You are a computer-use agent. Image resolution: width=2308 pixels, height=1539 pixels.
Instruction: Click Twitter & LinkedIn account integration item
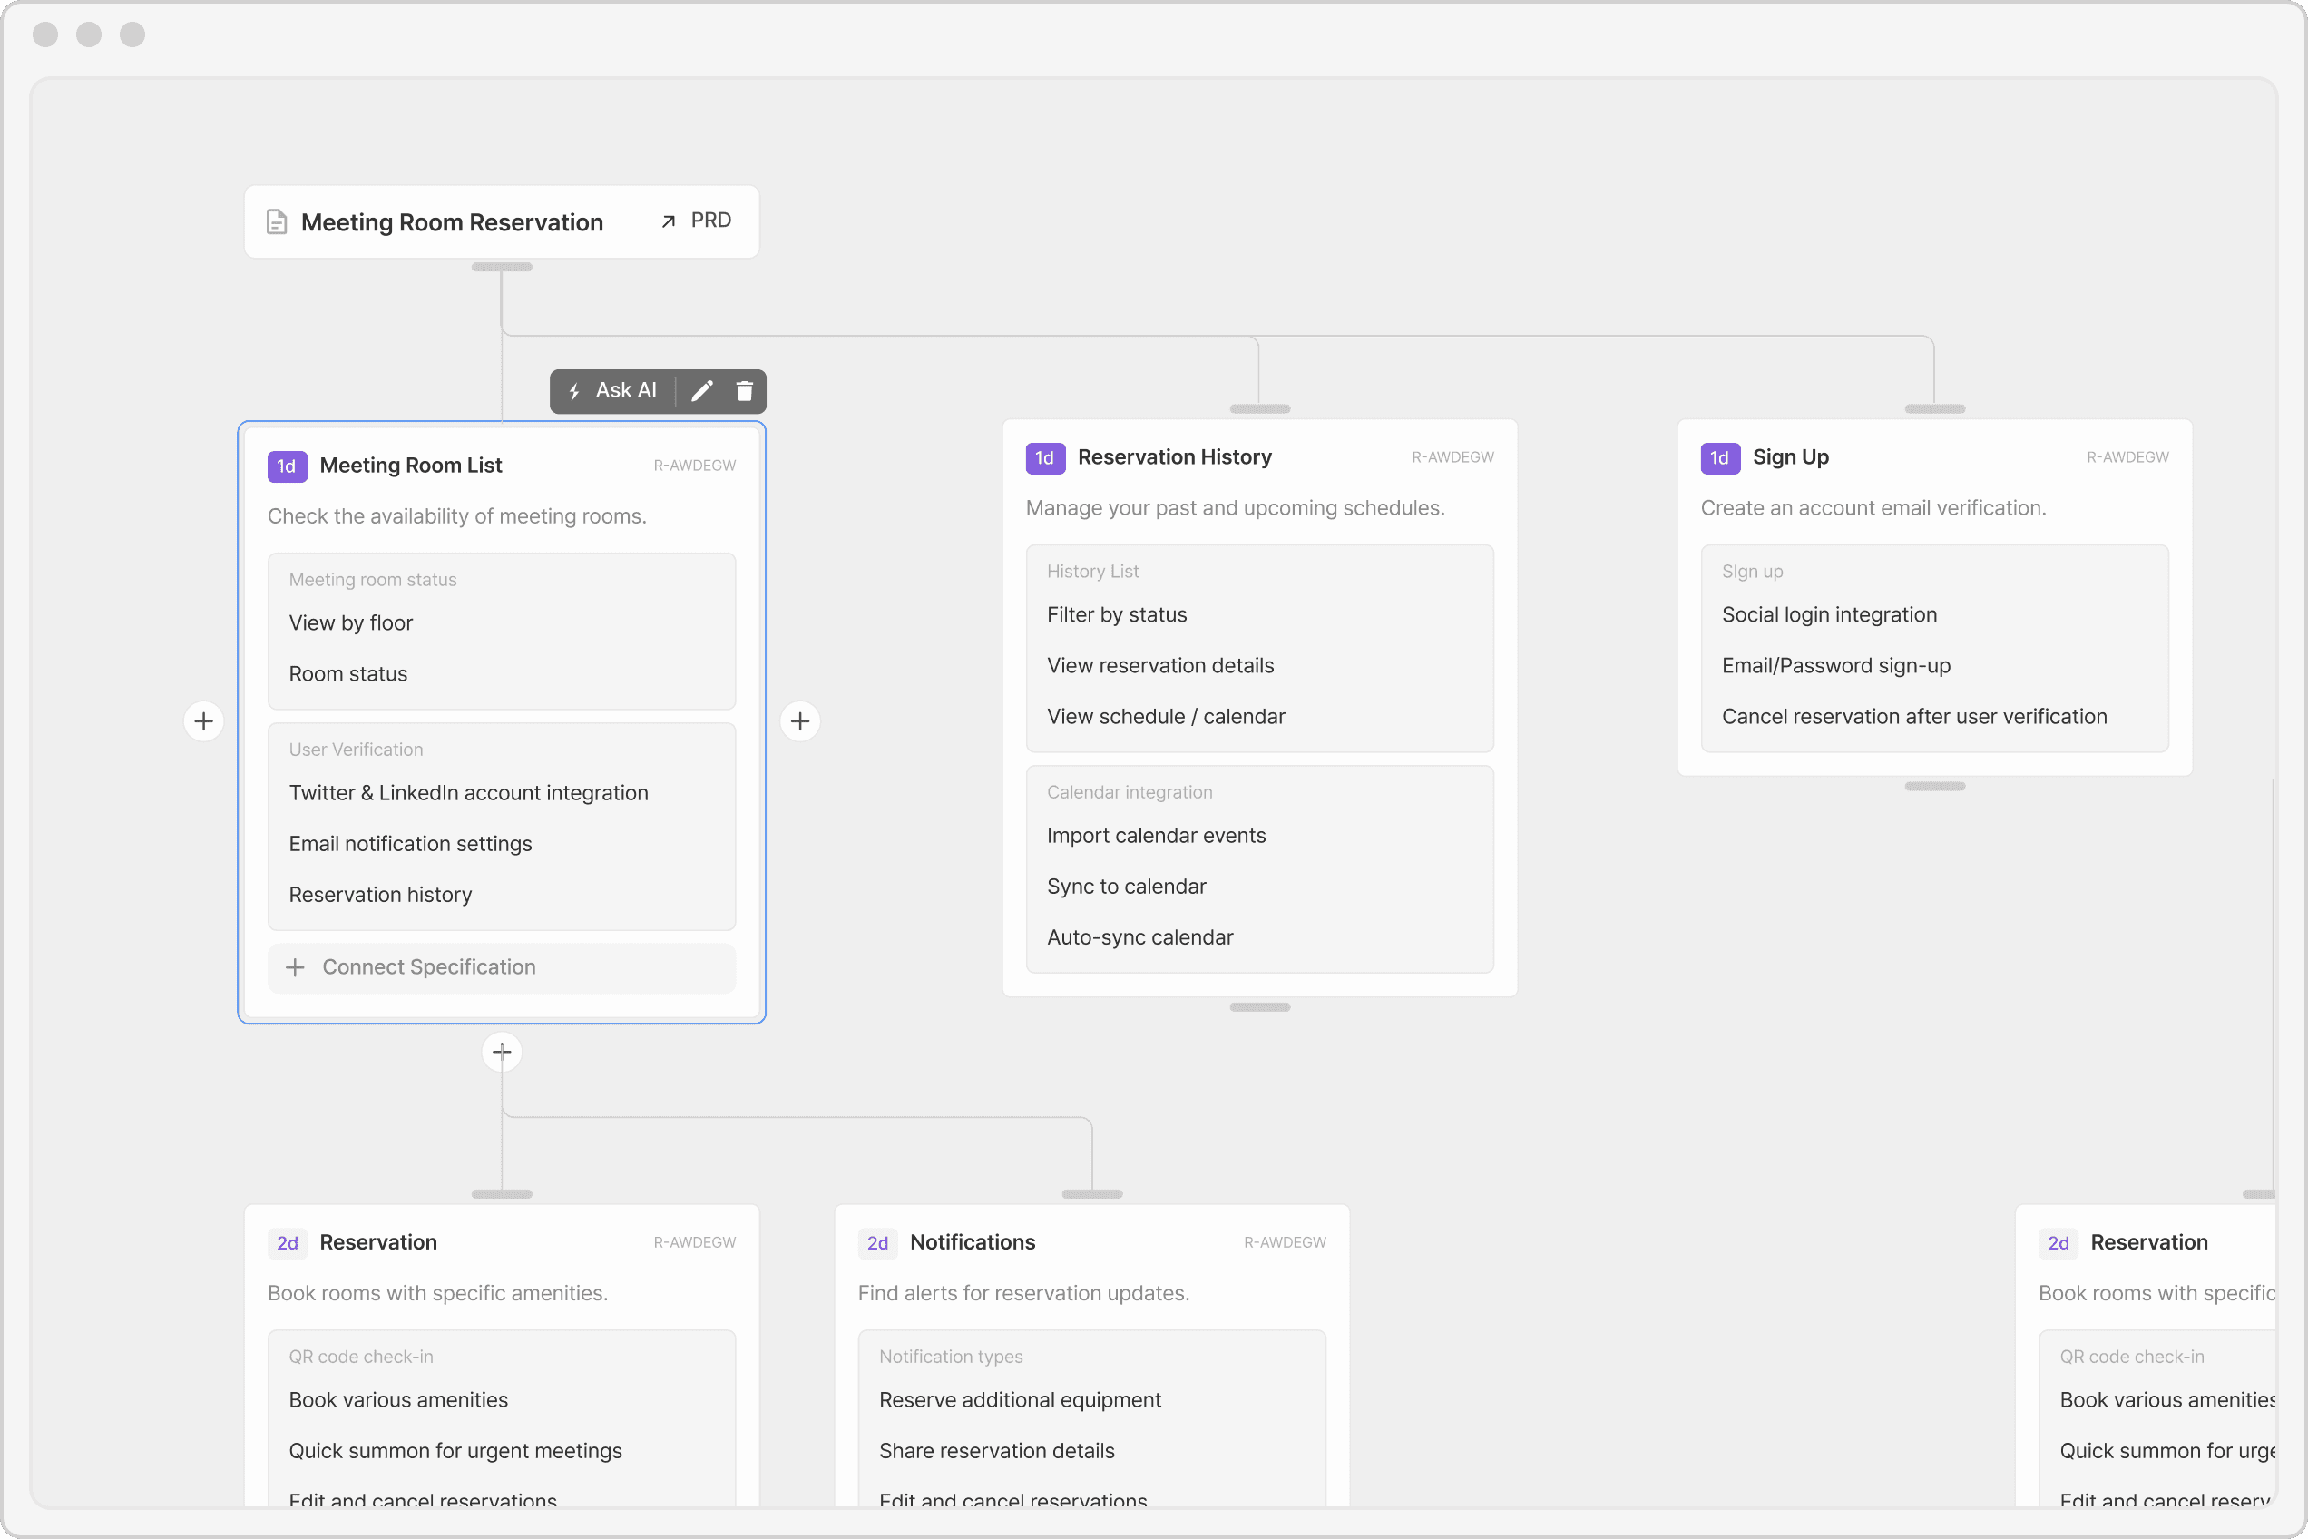click(x=468, y=792)
